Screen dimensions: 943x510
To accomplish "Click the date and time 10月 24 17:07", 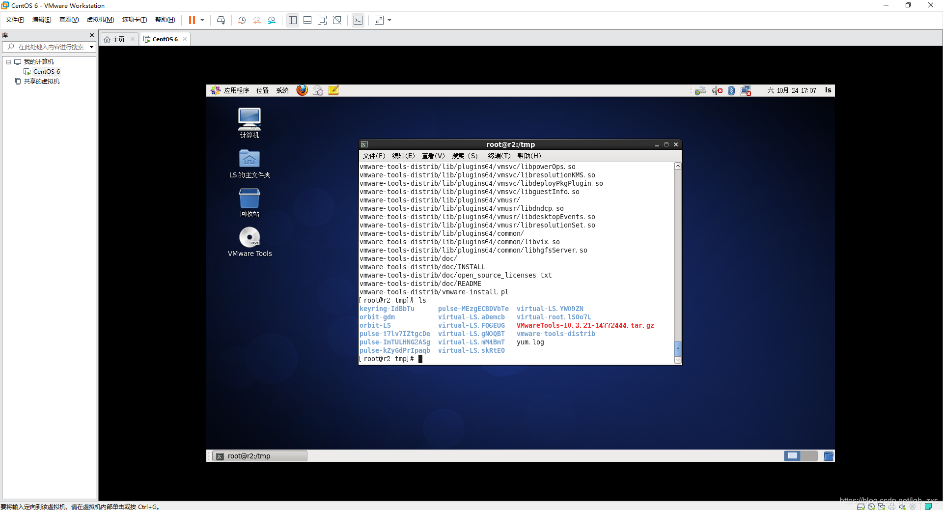I will coord(792,90).
